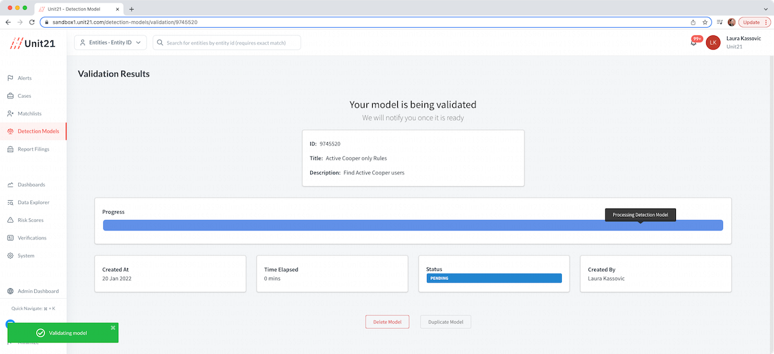The height and width of the screenshot is (354, 774).
Task: Click the Delete Model button
Action: (387, 322)
